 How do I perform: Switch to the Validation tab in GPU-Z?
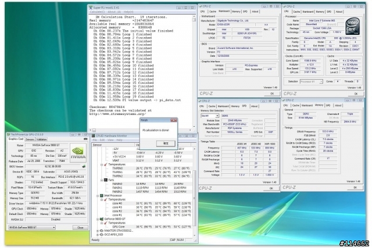click(x=41, y=139)
